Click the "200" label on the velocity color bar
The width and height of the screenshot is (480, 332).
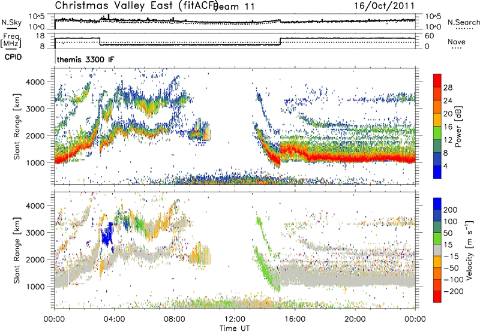[x=451, y=210]
